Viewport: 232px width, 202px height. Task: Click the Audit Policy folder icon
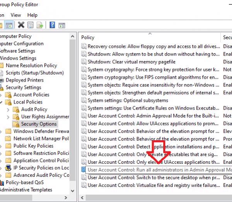(16, 110)
